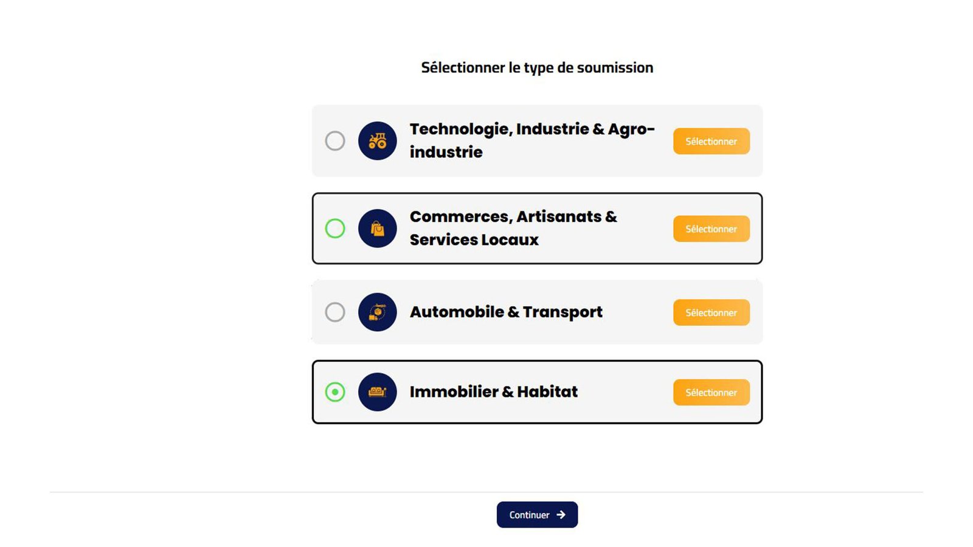Click the Commerces, Artisanats & Services Locaux label
The image size is (973, 547).
tap(513, 228)
